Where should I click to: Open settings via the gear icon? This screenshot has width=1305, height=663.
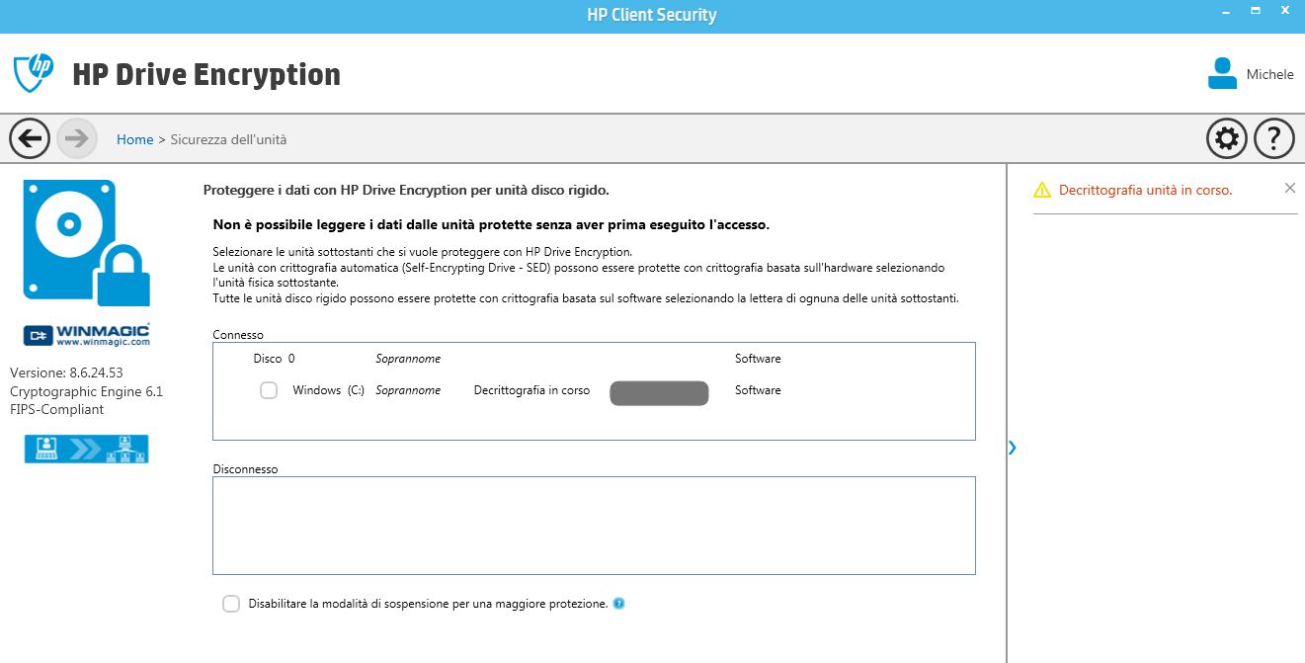pos(1226,138)
